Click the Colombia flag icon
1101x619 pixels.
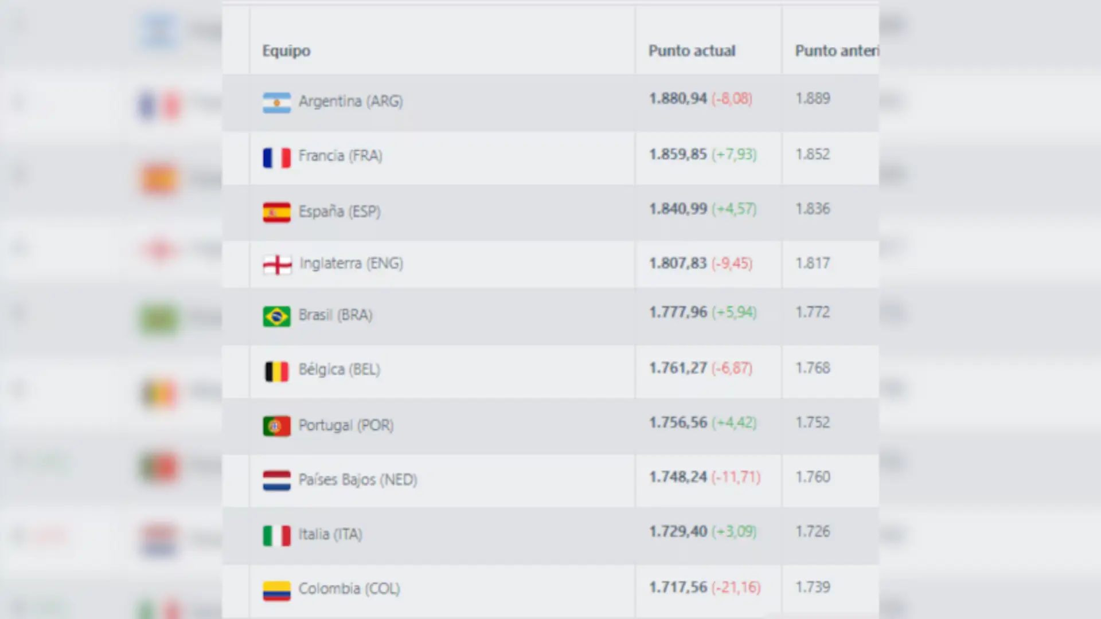click(276, 588)
